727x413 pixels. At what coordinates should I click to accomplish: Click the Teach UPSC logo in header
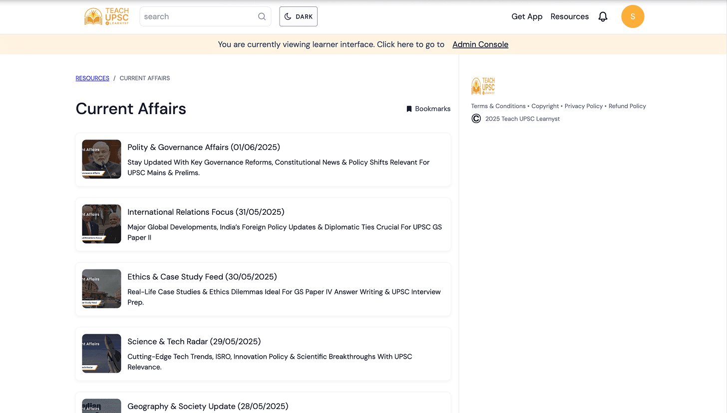tap(106, 16)
